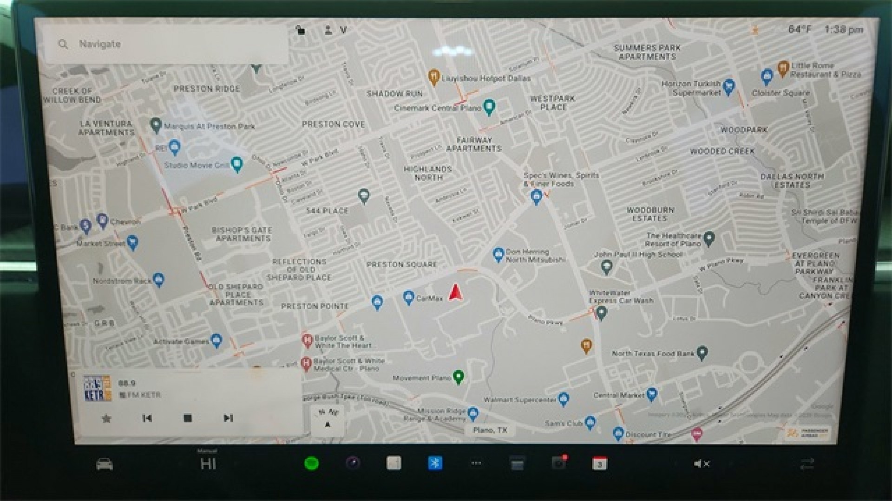Open the camera app with purple lens icon
The height and width of the screenshot is (501, 892).
[x=353, y=463]
